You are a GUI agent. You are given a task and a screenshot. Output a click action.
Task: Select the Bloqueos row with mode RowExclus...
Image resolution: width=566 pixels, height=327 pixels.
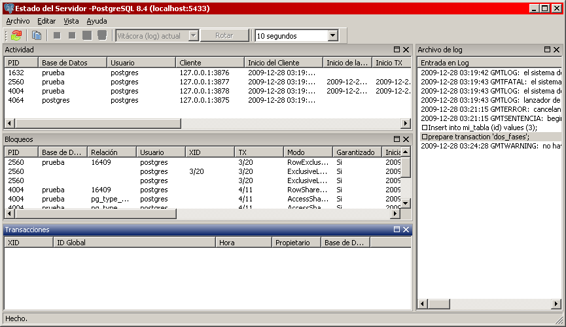click(203, 162)
